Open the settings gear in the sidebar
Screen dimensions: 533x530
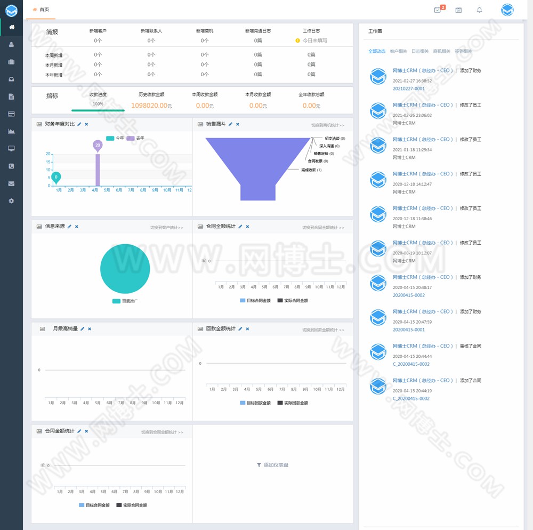(11, 201)
